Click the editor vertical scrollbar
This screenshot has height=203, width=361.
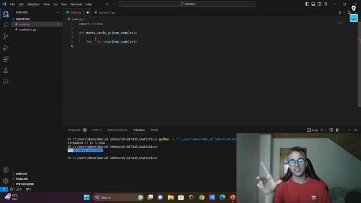coord(359,64)
